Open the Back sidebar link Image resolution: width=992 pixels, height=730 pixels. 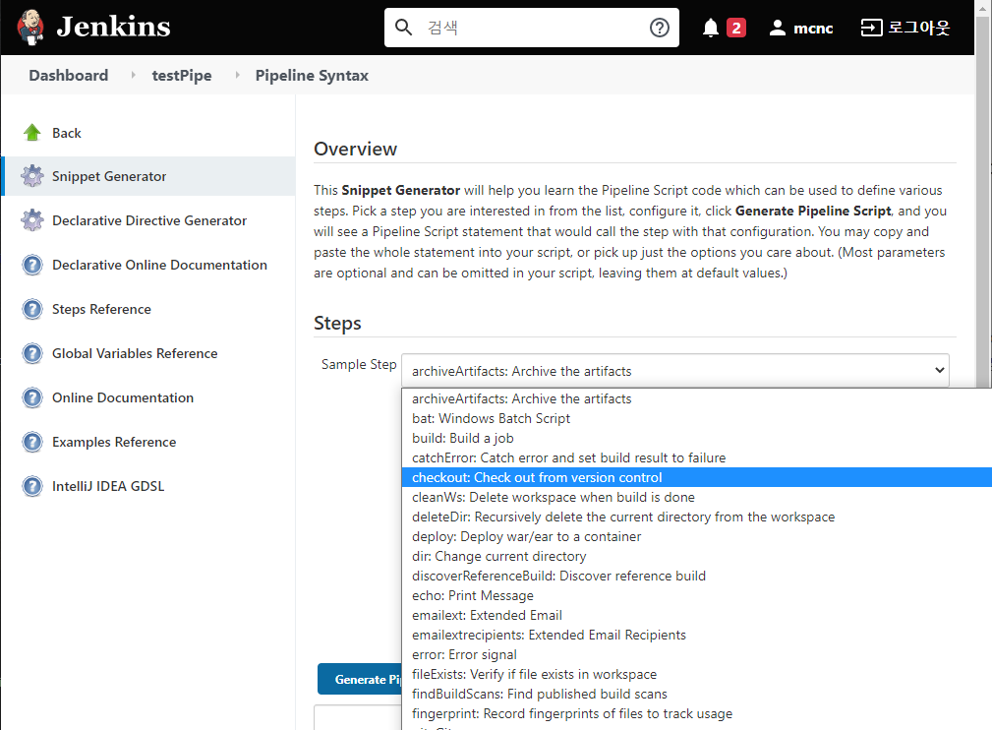point(67,133)
